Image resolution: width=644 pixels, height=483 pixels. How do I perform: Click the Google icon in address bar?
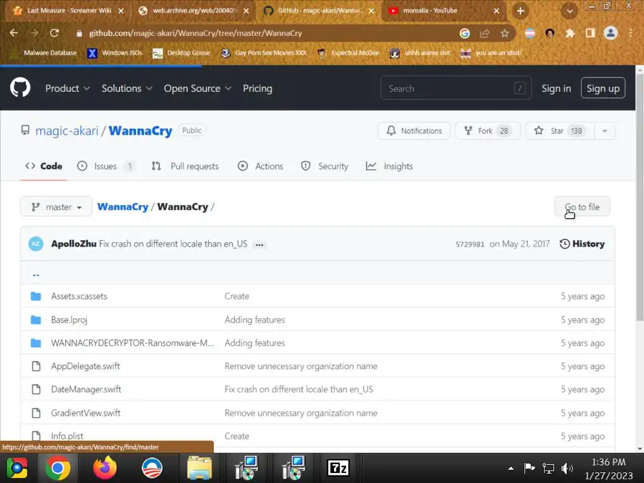coord(465,33)
